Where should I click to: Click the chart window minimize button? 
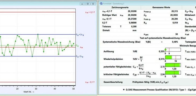(82, 4)
